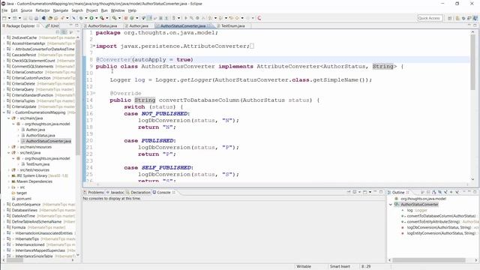480x270 pixels.
Task: Collapse AuthorStatusConverter in Outline
Action: (x=391, y=205)
